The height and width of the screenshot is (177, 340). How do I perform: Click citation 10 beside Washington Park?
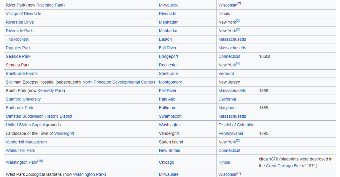tap(40, 161)
